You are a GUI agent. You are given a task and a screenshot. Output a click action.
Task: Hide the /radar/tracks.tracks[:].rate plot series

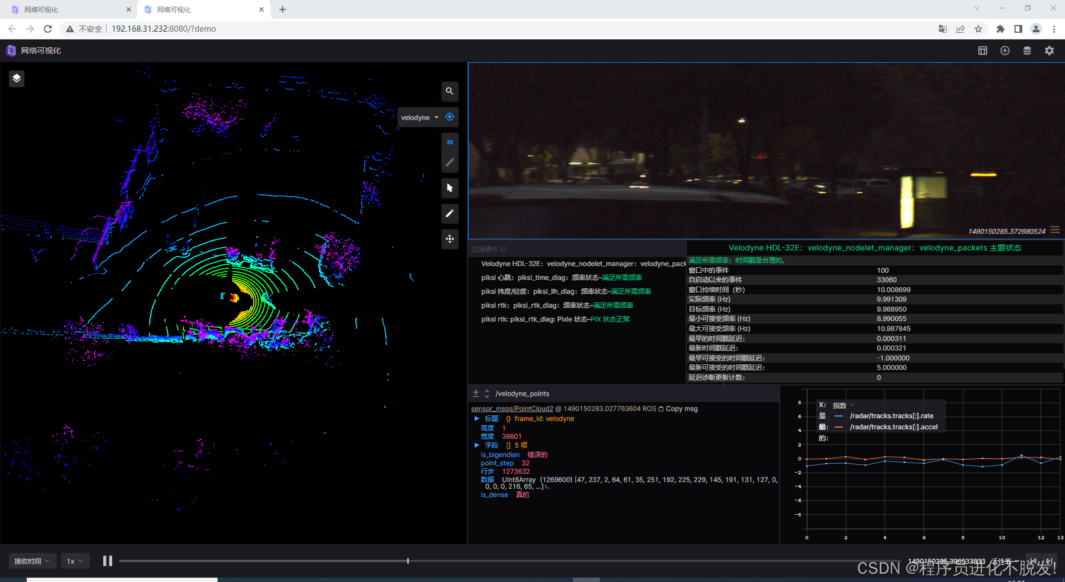pyautogui.click(x=838, y=415)
